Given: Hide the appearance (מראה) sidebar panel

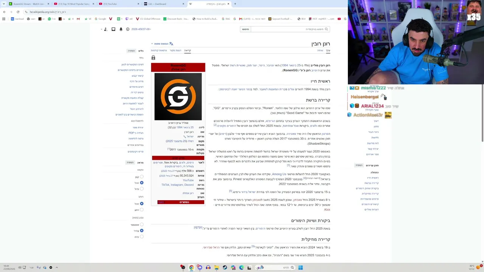Looking at the screenshot, I should click(x=130, y=162).
